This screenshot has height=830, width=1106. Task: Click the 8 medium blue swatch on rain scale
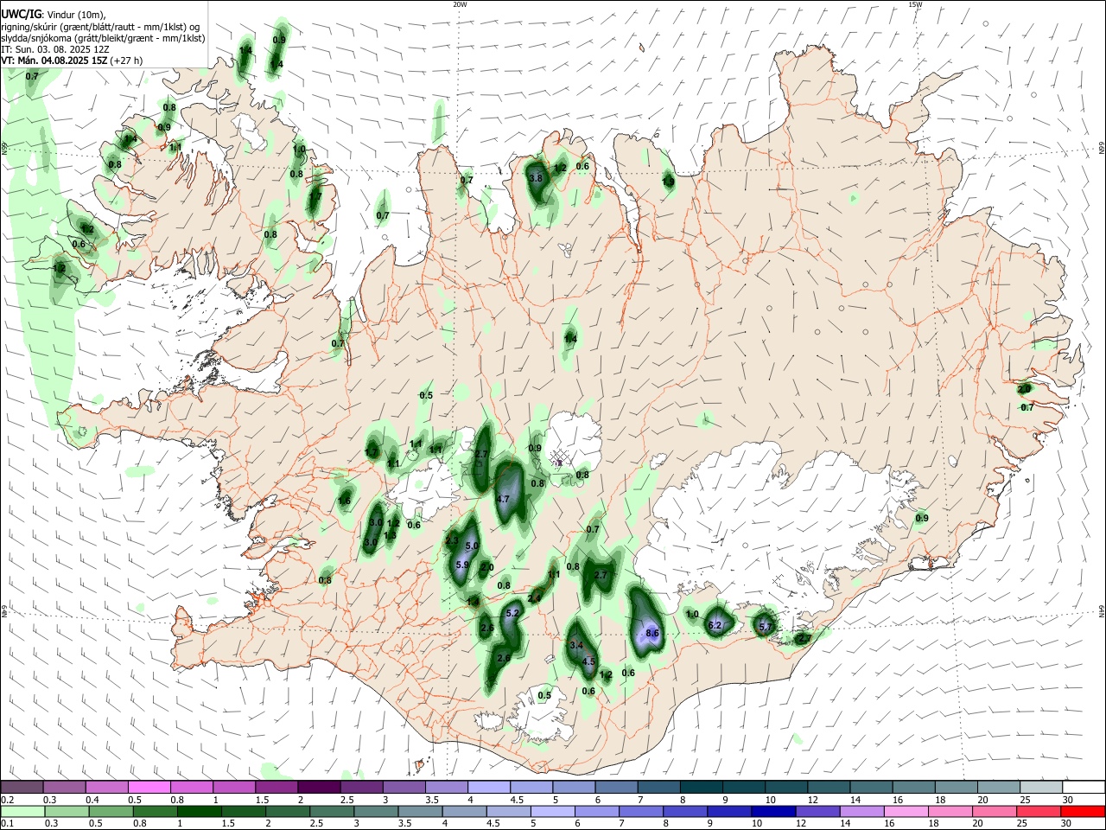coord(683,811)
